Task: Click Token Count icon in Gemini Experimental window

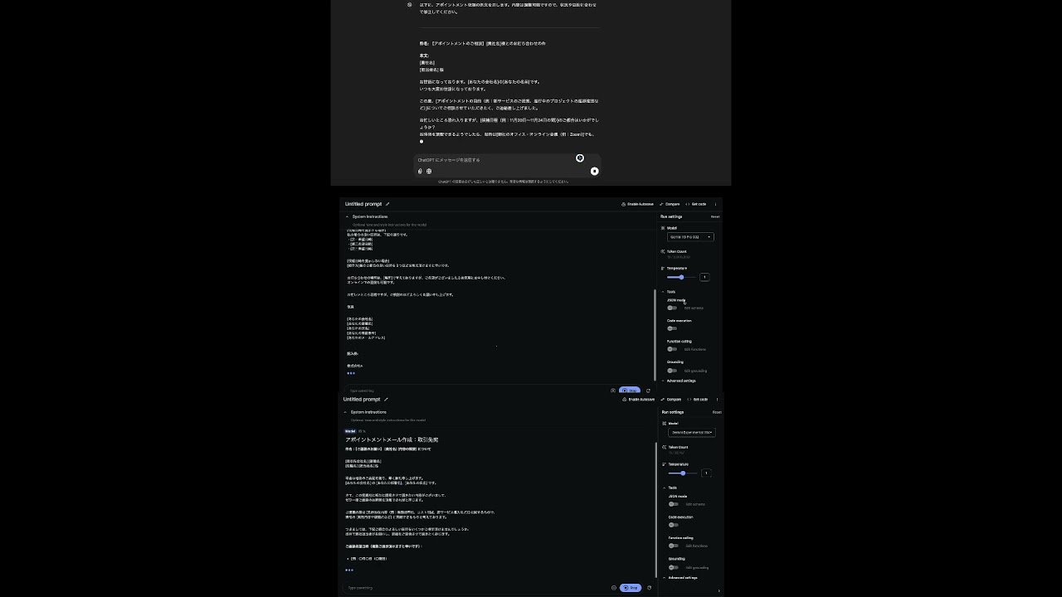Action: tap(665, 447)
